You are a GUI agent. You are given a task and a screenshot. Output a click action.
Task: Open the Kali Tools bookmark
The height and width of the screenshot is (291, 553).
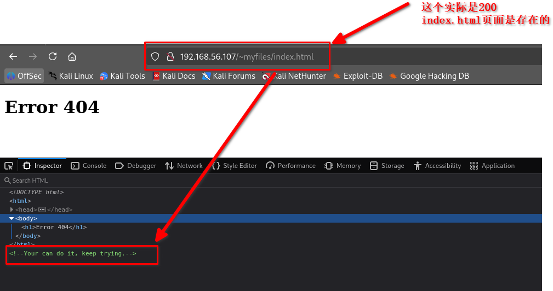point(122,76)
